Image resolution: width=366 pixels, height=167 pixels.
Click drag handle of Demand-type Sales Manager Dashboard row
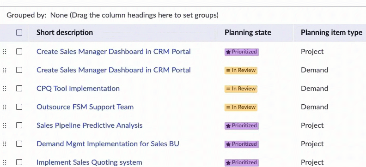(x=5, y=70)
